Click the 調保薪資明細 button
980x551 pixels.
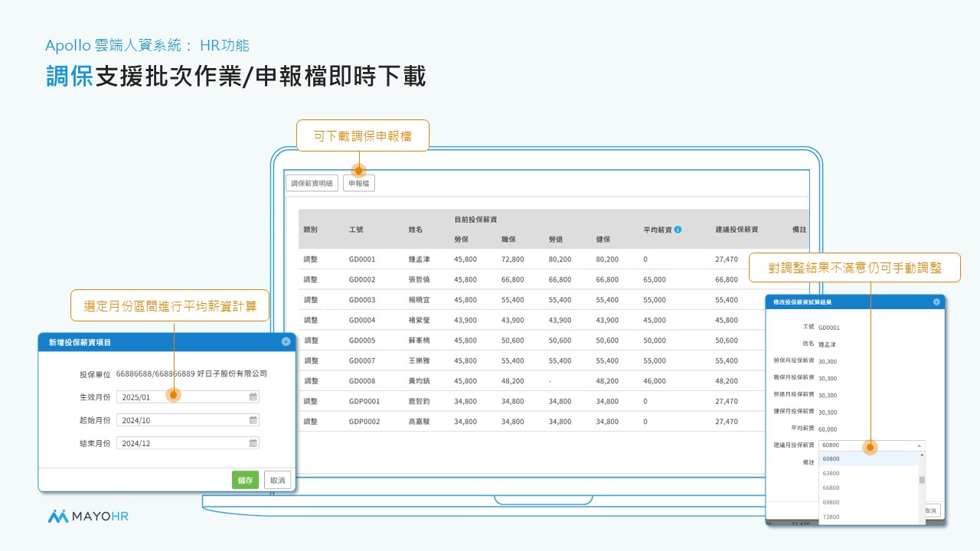pos(312,184)
